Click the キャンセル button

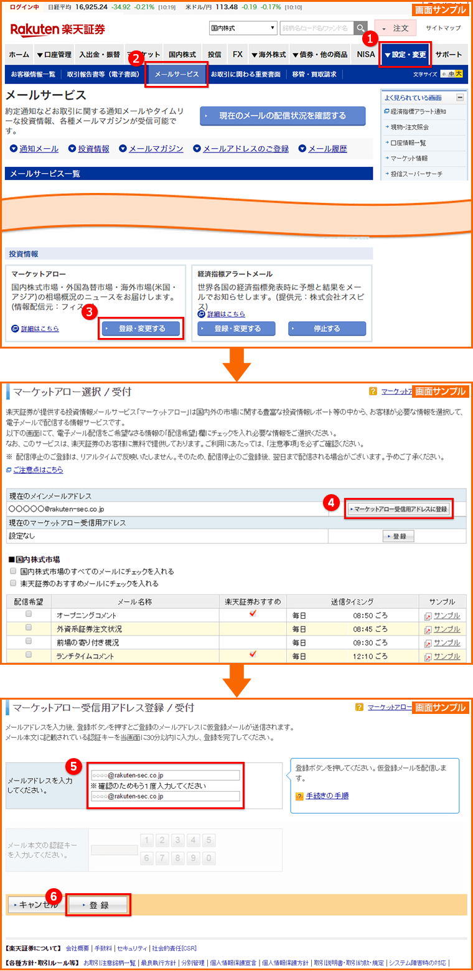35,904
